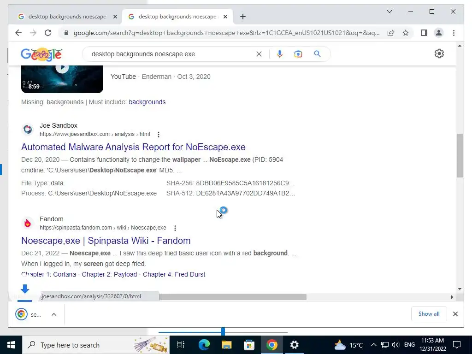Open Microsoft Store from taskbar
This screenshot has height=354, width=472.
[249, 345]
